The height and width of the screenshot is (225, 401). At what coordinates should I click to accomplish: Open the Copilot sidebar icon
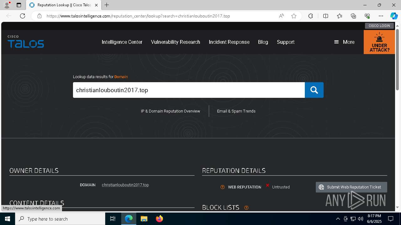pyautogui.click(x=394, y=16)
